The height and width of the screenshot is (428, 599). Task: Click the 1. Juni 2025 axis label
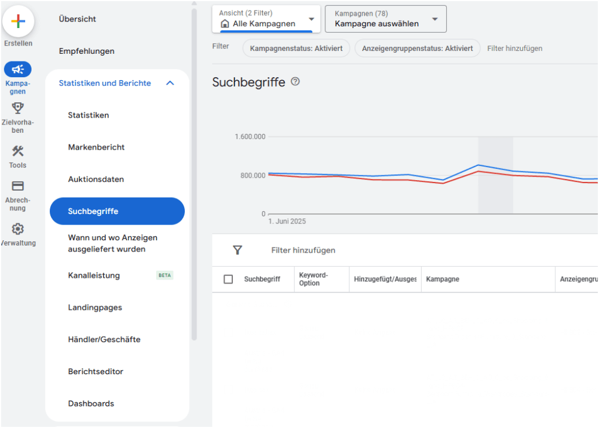pyautogui.click(x=287, y=221)
